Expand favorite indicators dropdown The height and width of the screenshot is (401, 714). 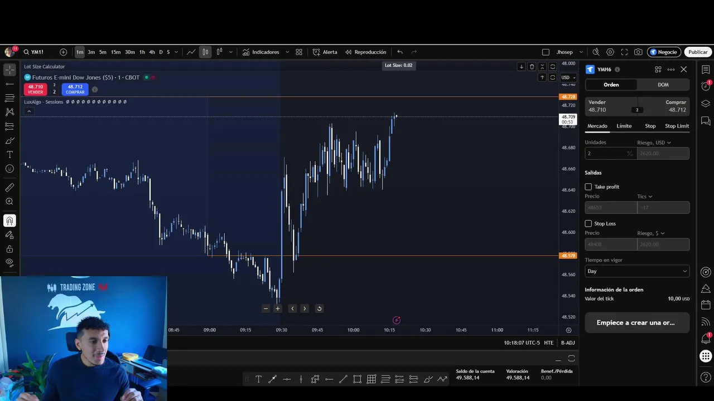(287, 52)
